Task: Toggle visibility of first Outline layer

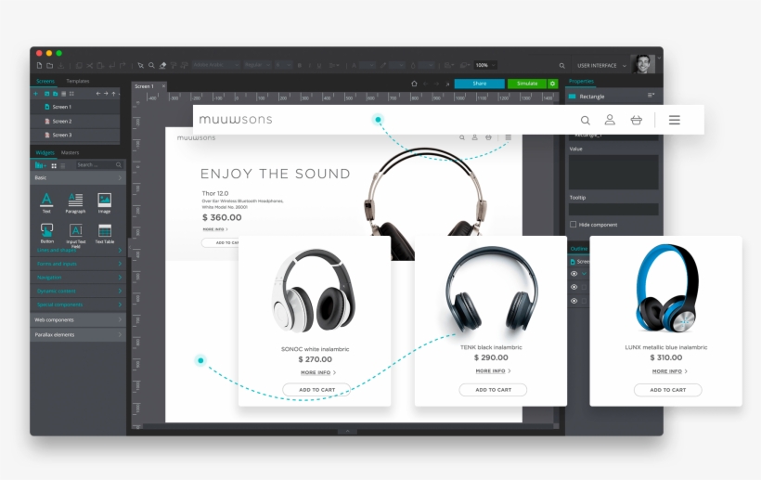Action: [x=574, y=274]
